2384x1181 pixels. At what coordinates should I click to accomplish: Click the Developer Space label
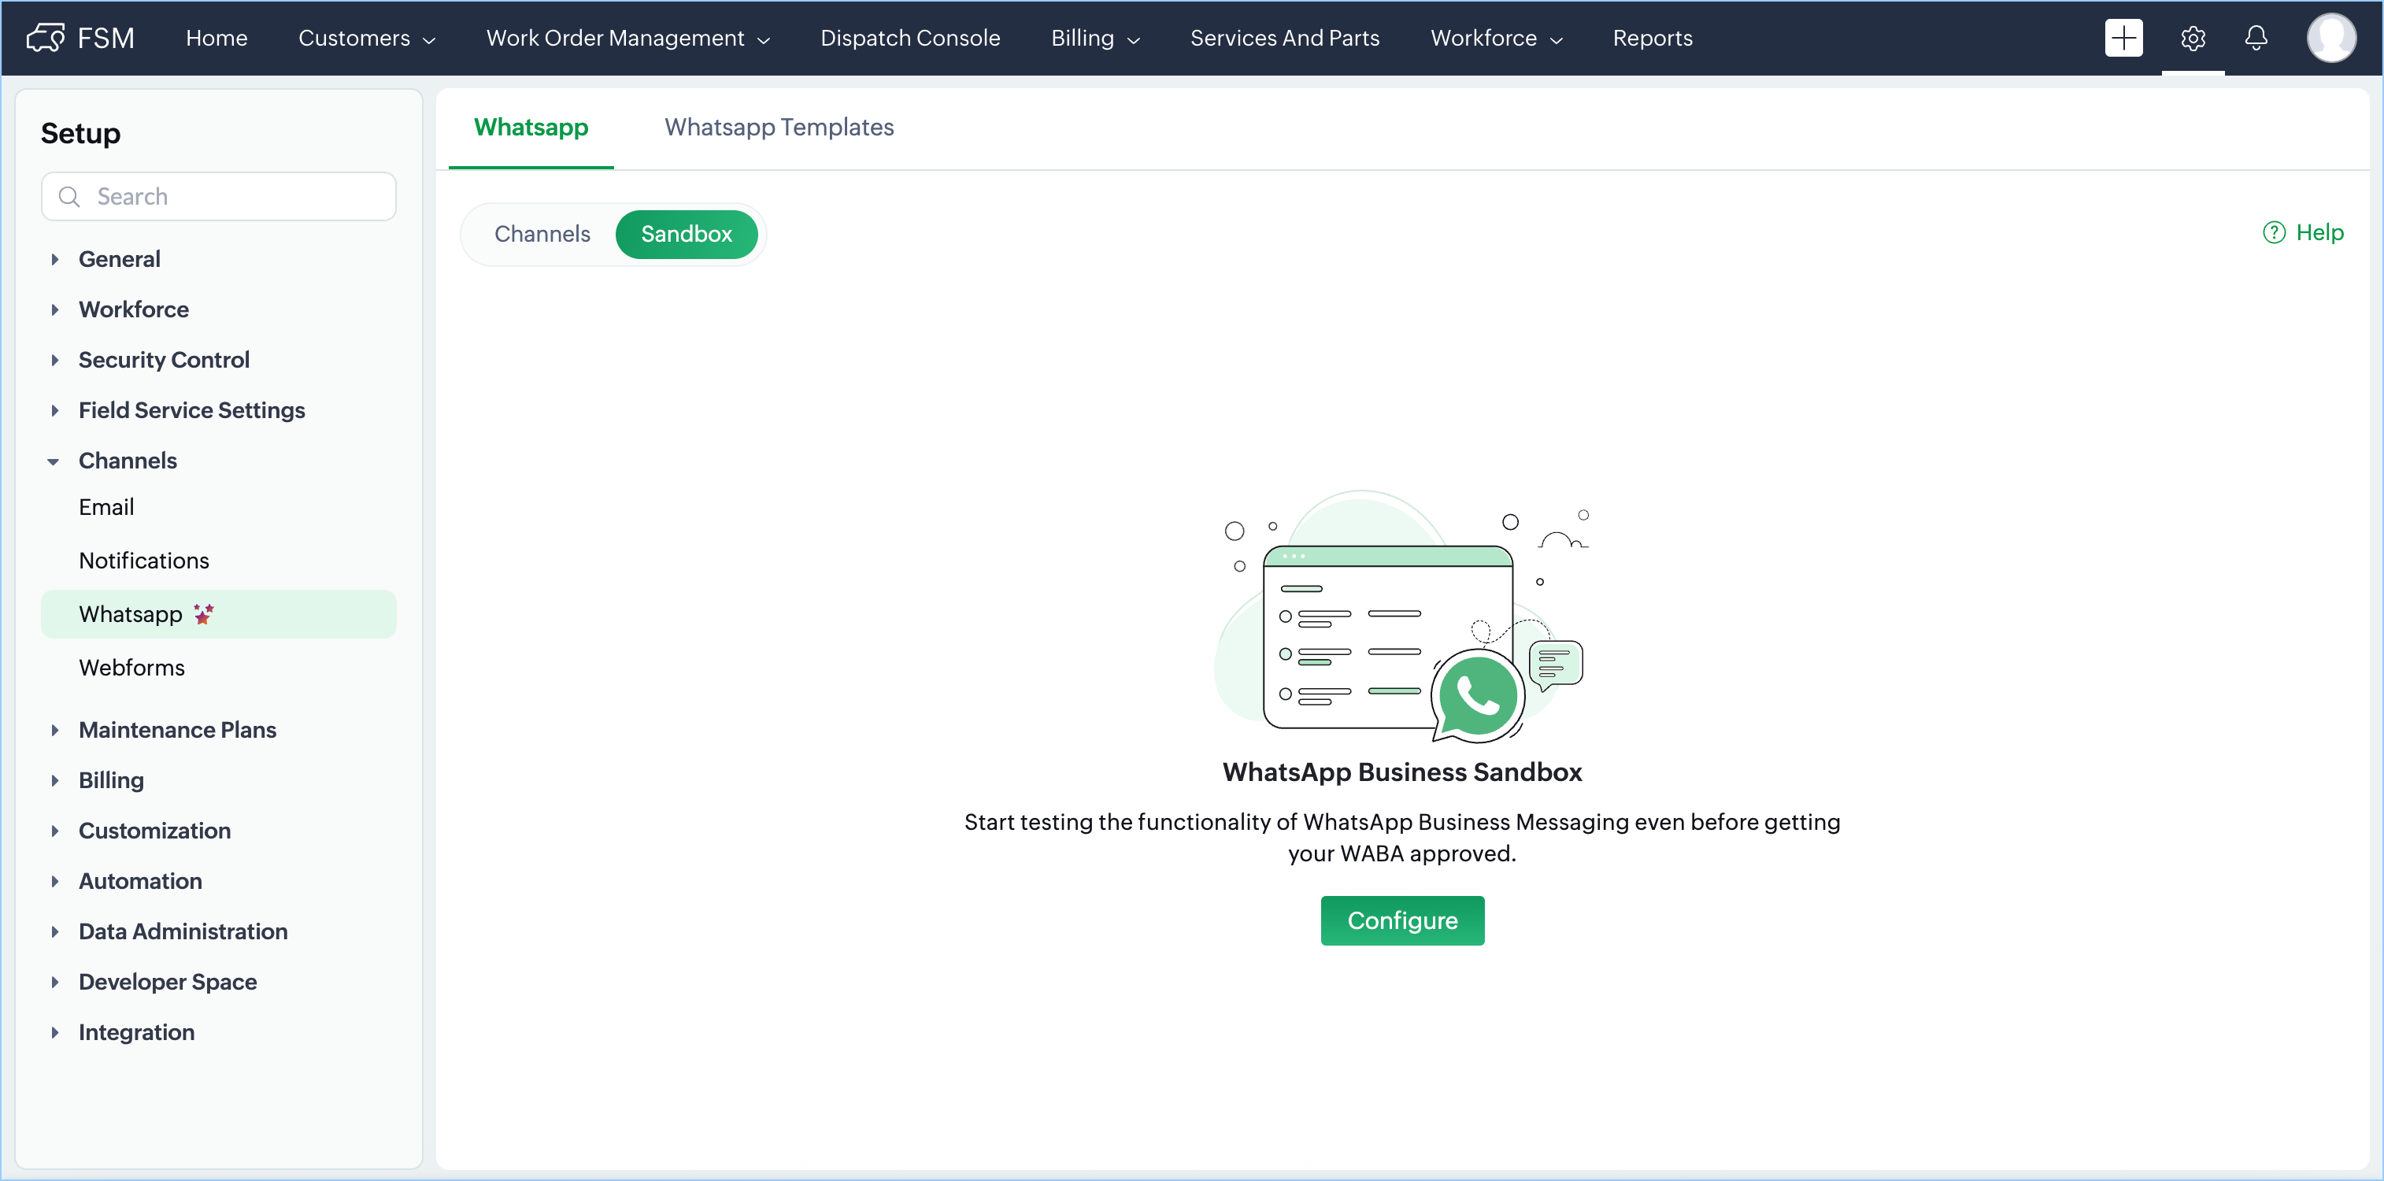168,982
